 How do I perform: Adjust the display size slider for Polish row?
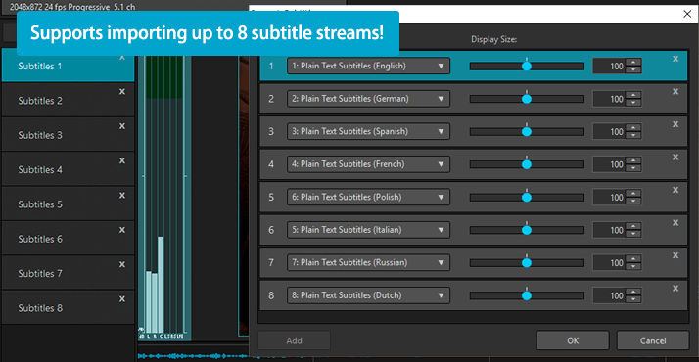coord(527,198)
